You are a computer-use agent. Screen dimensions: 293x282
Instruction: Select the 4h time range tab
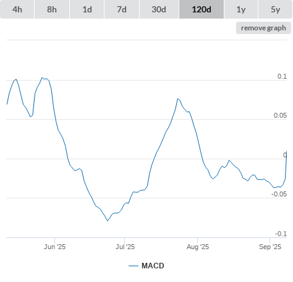pos(17,9)
